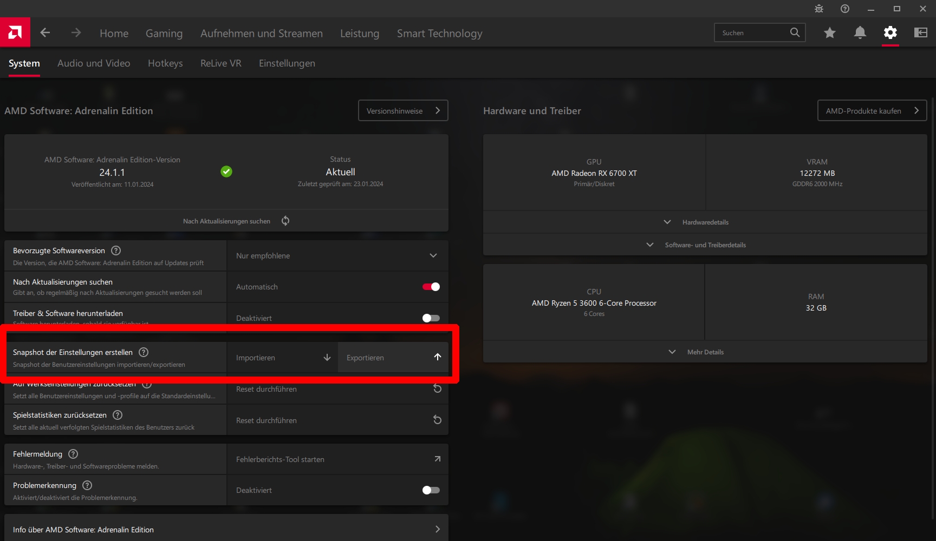Image resolution: width=936 pixels, height=541 pixels.
Task: Open notifications bell icon
Action: click(860, 32)
